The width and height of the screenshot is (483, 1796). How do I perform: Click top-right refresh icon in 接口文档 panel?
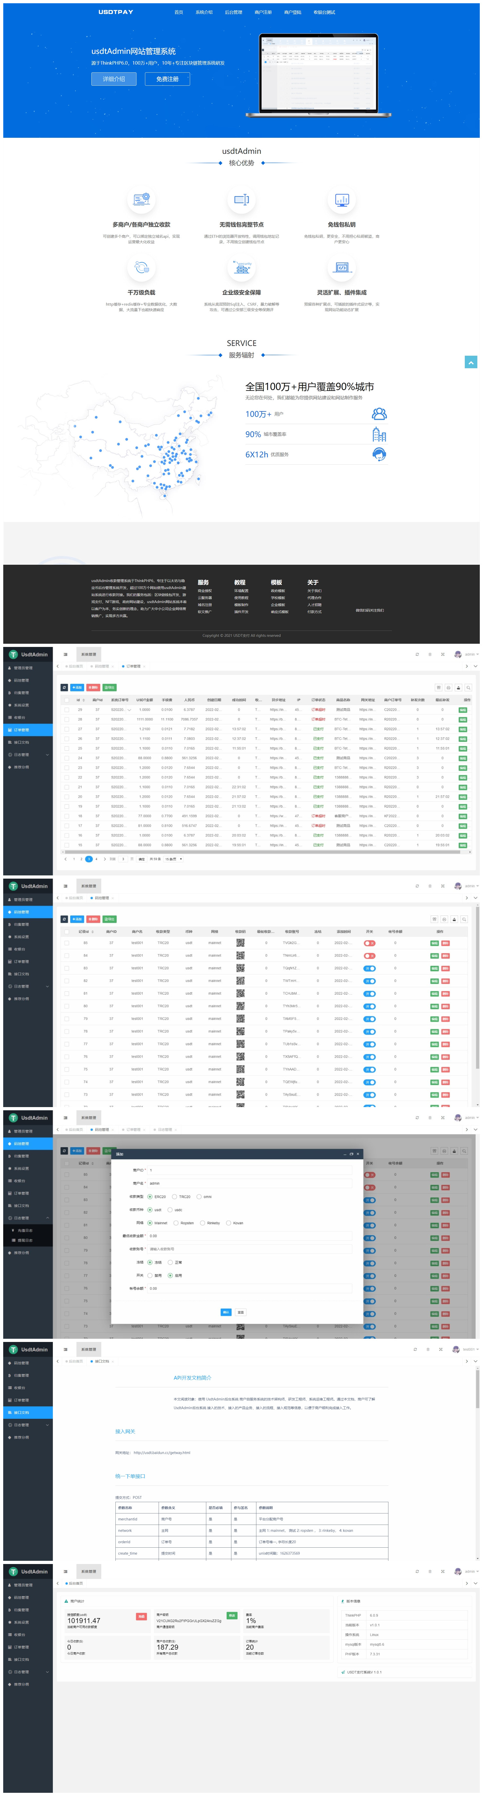[x=415, y=1349]
